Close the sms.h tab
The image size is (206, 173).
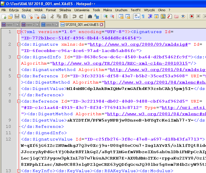[x=56, y=24]
